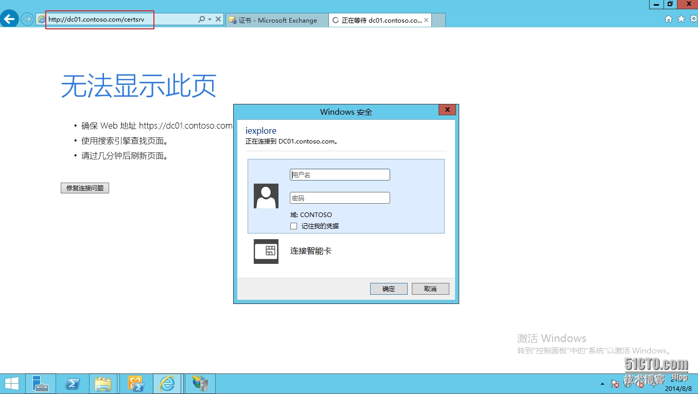Image resolution: width=698 pixels, height=394 pixels.
Task: Check the 记住我的凭据 checkbox
Action: (293, 226)
